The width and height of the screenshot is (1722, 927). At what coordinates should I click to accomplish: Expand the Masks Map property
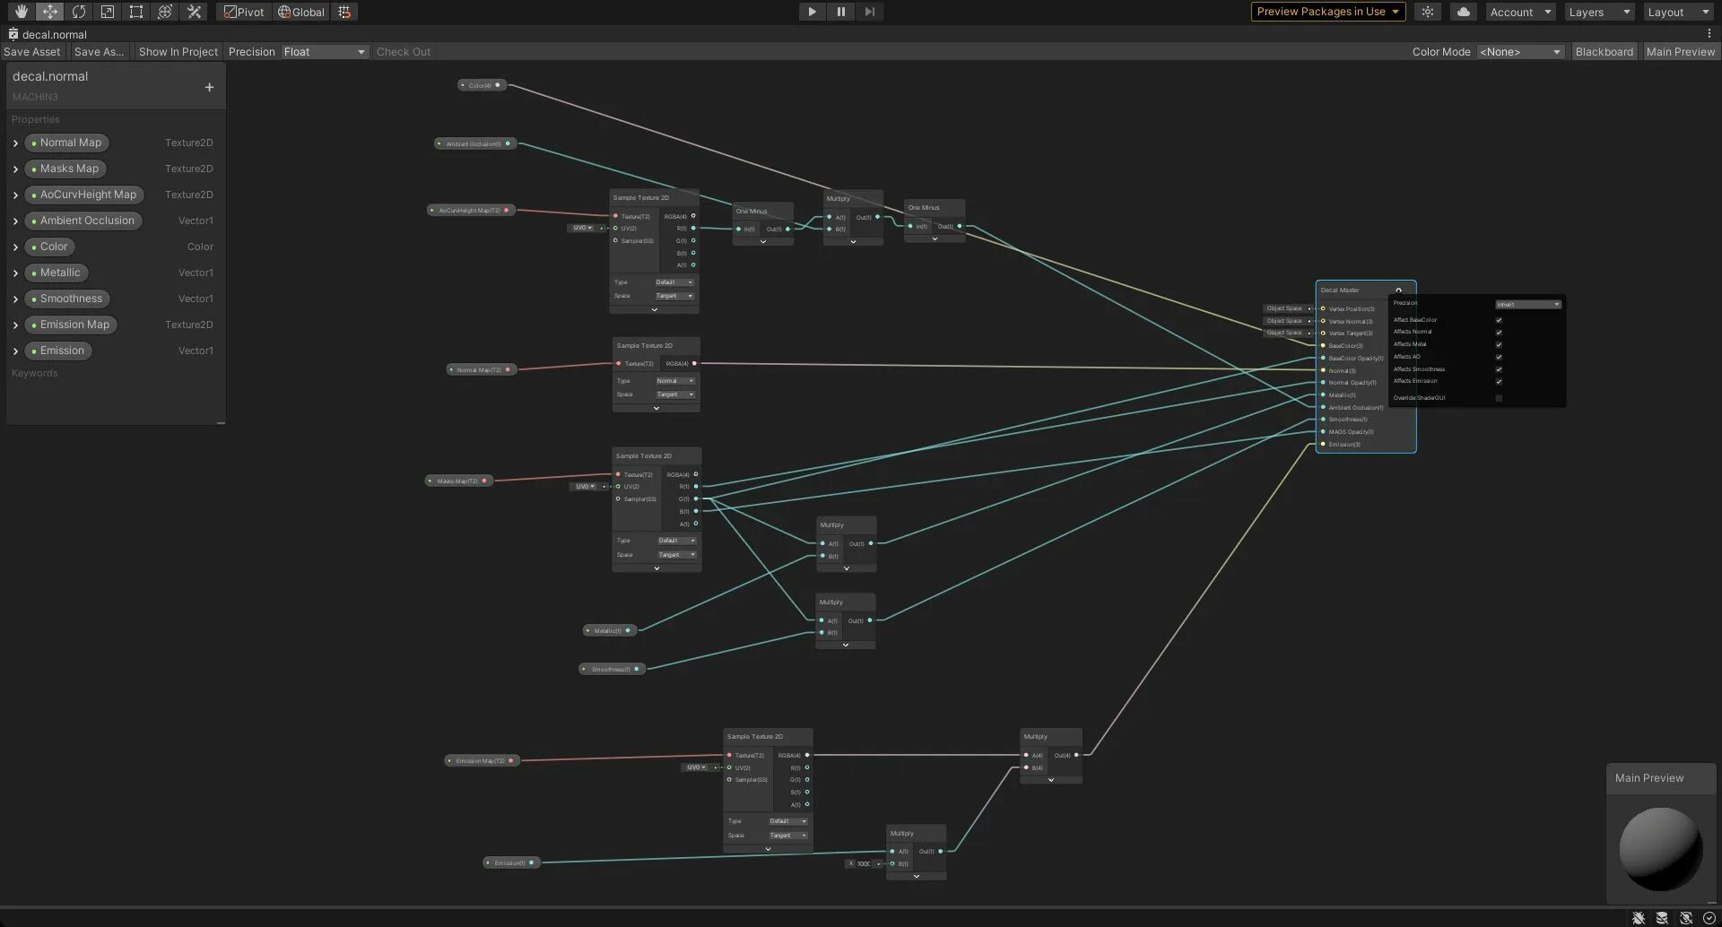[x=15, y=169]
